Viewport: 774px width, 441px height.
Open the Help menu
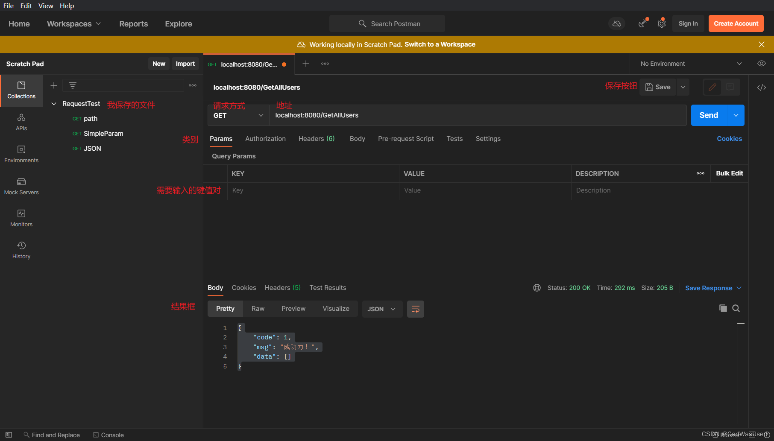coord(67,6)
